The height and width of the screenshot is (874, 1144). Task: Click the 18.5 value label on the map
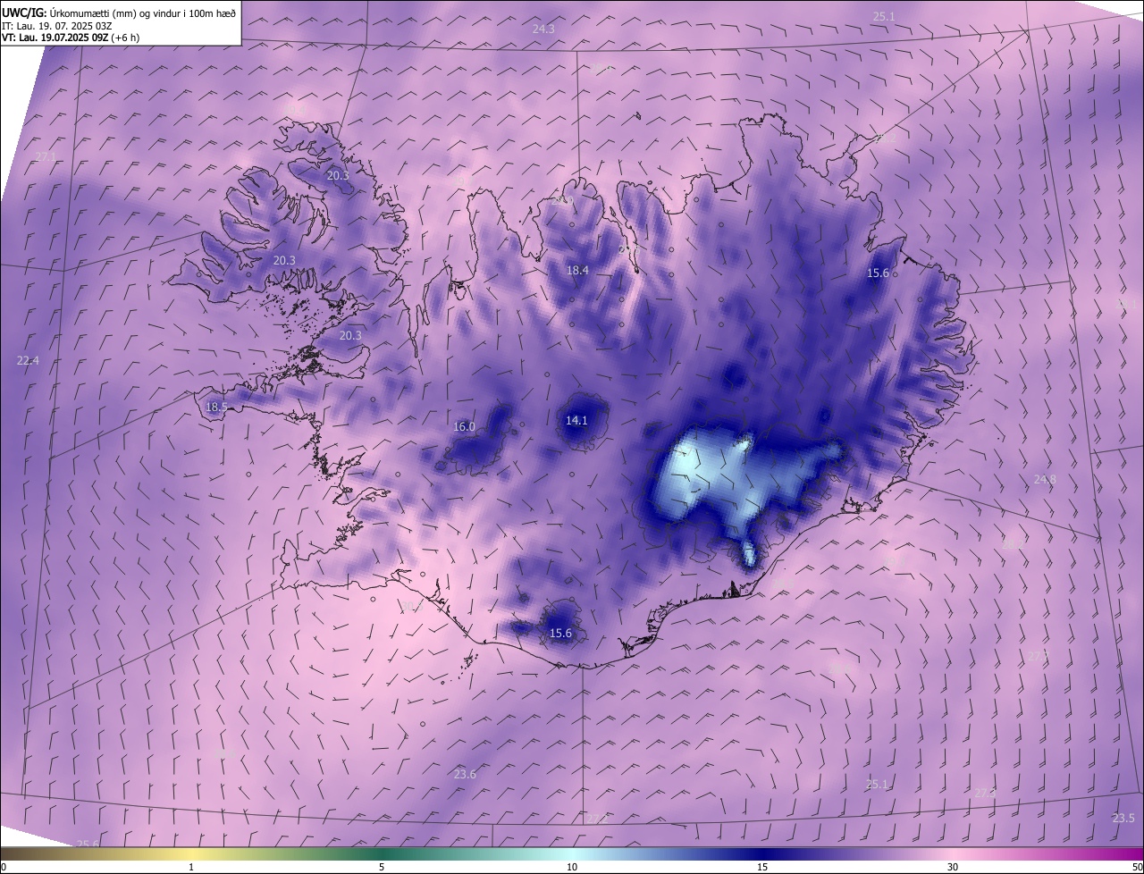pyautogui.click(x=217, y=407)
